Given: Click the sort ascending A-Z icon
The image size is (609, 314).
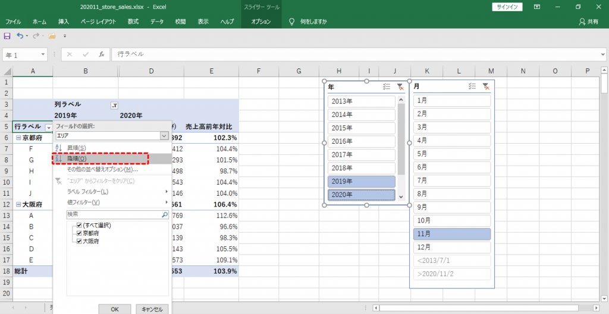Looking at the screenshot, I should tap(59, 148).
